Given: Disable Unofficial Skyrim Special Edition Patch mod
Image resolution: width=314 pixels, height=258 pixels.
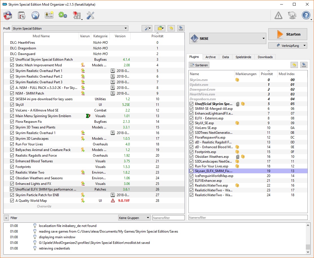Looking at the screenshot, I should coord(12,60).
